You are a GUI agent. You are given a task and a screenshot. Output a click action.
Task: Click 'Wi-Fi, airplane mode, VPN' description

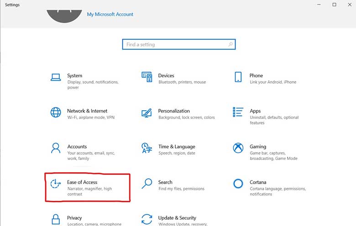click(x=91, y=117)
